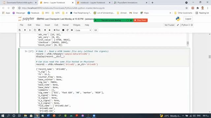
Task: Switch to the Downloads/Python/wfdb tab
Action: (20, 3)
